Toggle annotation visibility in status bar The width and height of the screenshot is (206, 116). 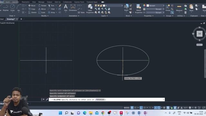[x=175, y=108]
